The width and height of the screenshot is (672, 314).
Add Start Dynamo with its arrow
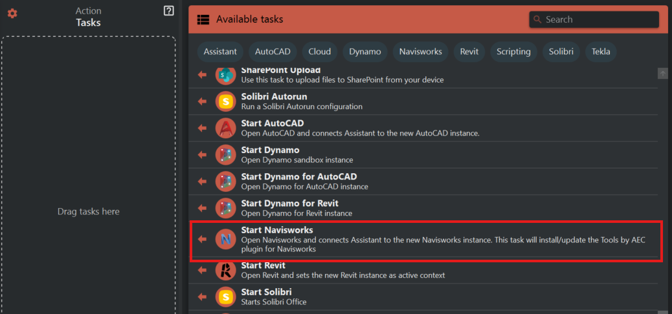[x=202, y=155]
